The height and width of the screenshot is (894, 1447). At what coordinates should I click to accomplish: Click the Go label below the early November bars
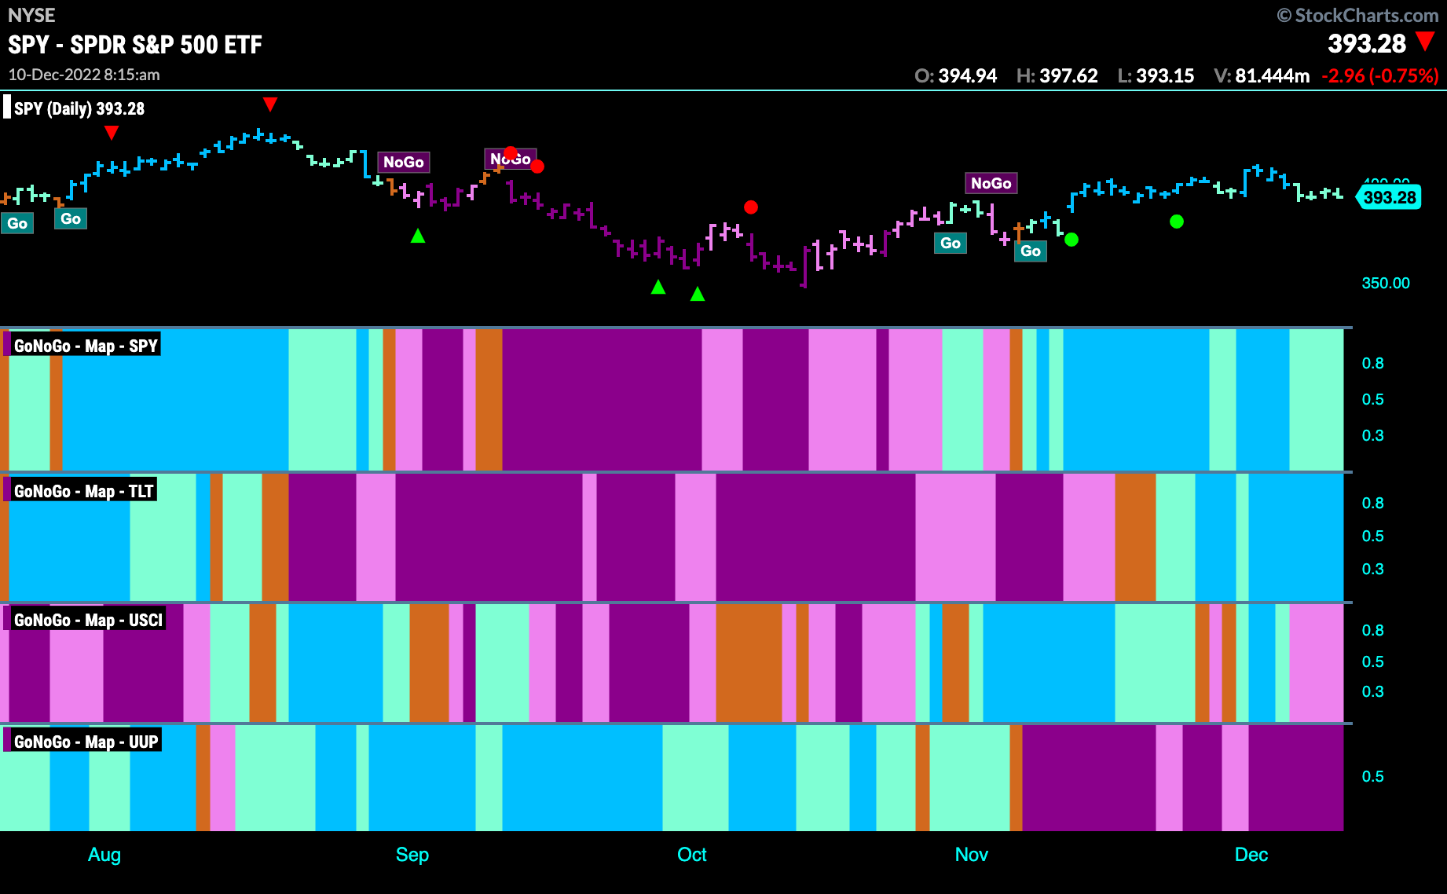coord(951,244)
